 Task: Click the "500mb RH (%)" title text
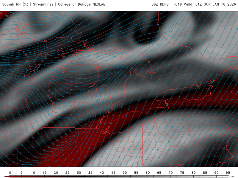15,4
